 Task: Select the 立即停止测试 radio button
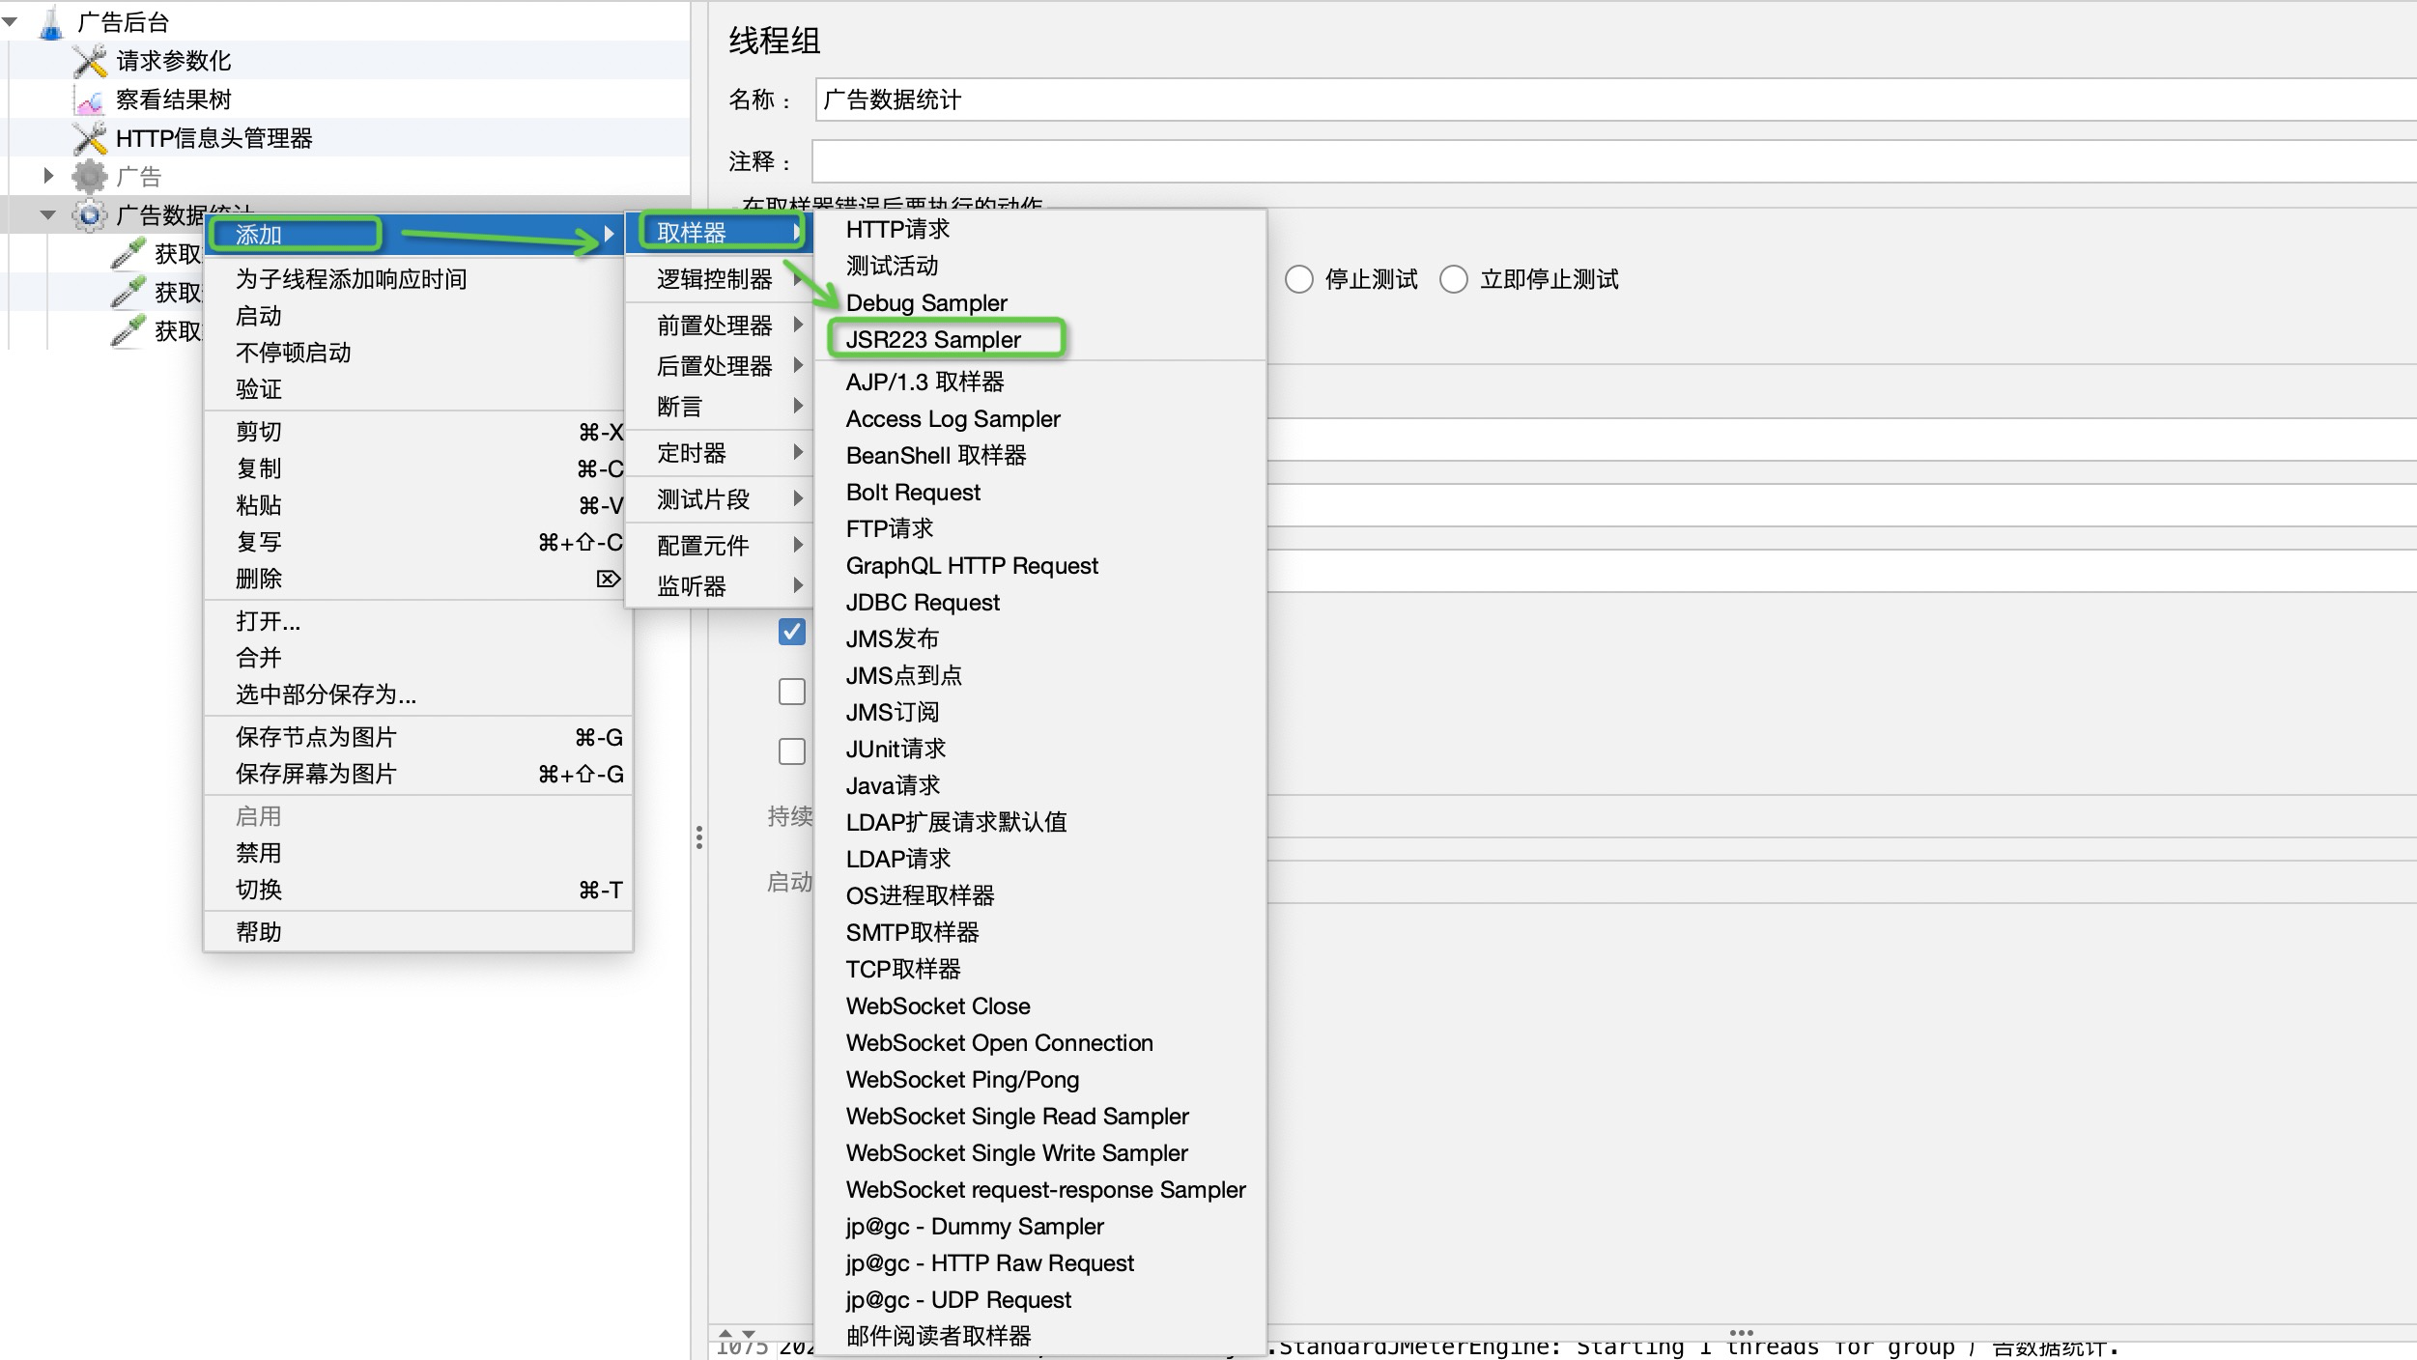(x=1454, y=279)
